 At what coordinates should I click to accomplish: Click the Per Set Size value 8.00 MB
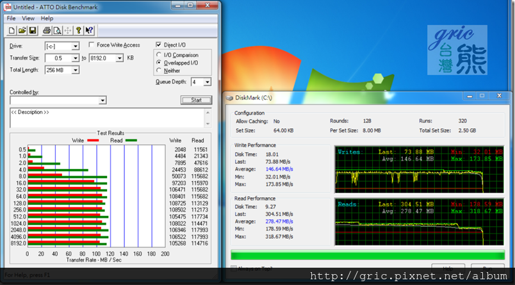pos(372,131)
